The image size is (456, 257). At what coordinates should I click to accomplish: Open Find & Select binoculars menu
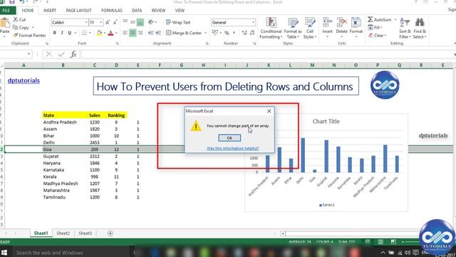(420, 29)
